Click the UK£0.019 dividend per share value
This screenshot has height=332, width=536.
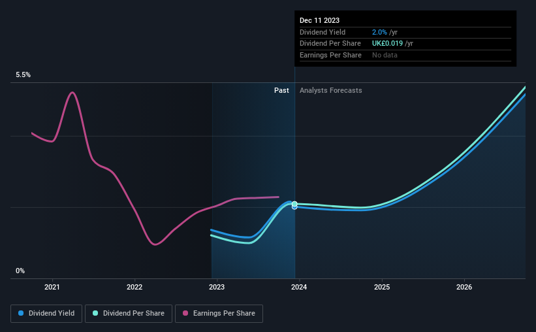387,44
